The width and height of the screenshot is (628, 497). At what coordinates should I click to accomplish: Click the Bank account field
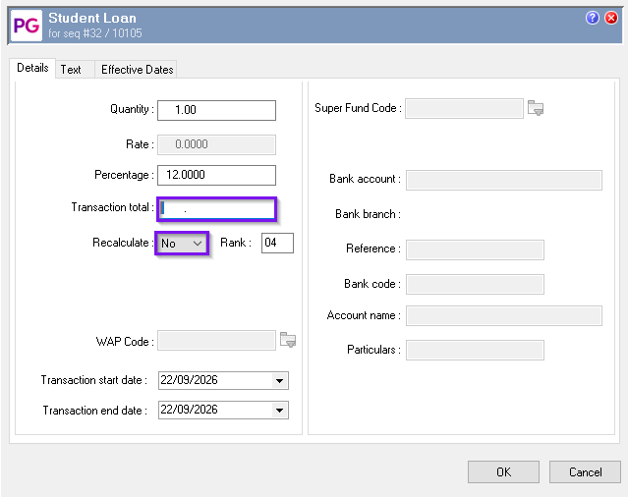coord(504,180)
